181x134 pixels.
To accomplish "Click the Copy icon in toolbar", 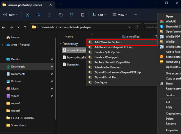I will [x=39, y=15].
